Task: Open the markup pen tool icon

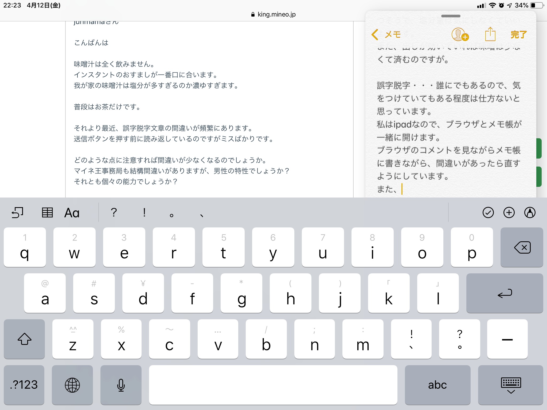Action: pos(530,213)
